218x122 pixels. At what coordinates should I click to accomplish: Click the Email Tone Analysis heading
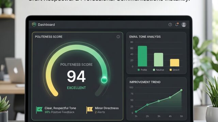click(x=145, y=37)
